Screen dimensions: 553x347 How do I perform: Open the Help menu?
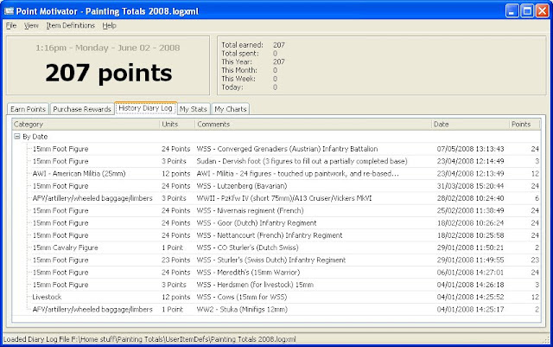pos(110,25)
